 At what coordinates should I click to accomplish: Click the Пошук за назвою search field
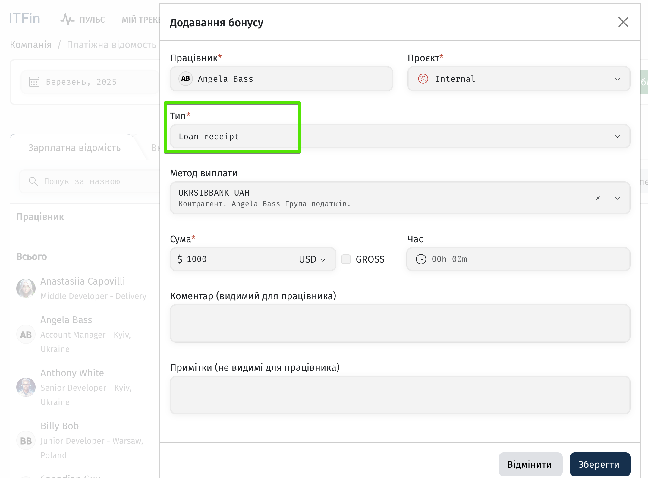click(89, 181)
